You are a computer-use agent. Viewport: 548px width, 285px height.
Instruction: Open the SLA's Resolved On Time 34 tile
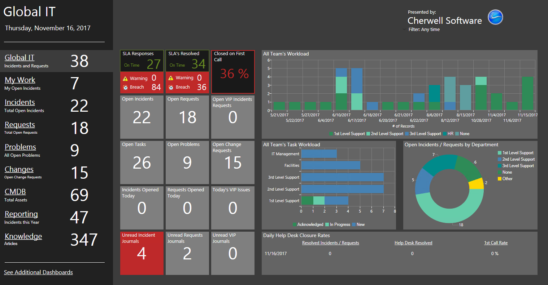187,61
